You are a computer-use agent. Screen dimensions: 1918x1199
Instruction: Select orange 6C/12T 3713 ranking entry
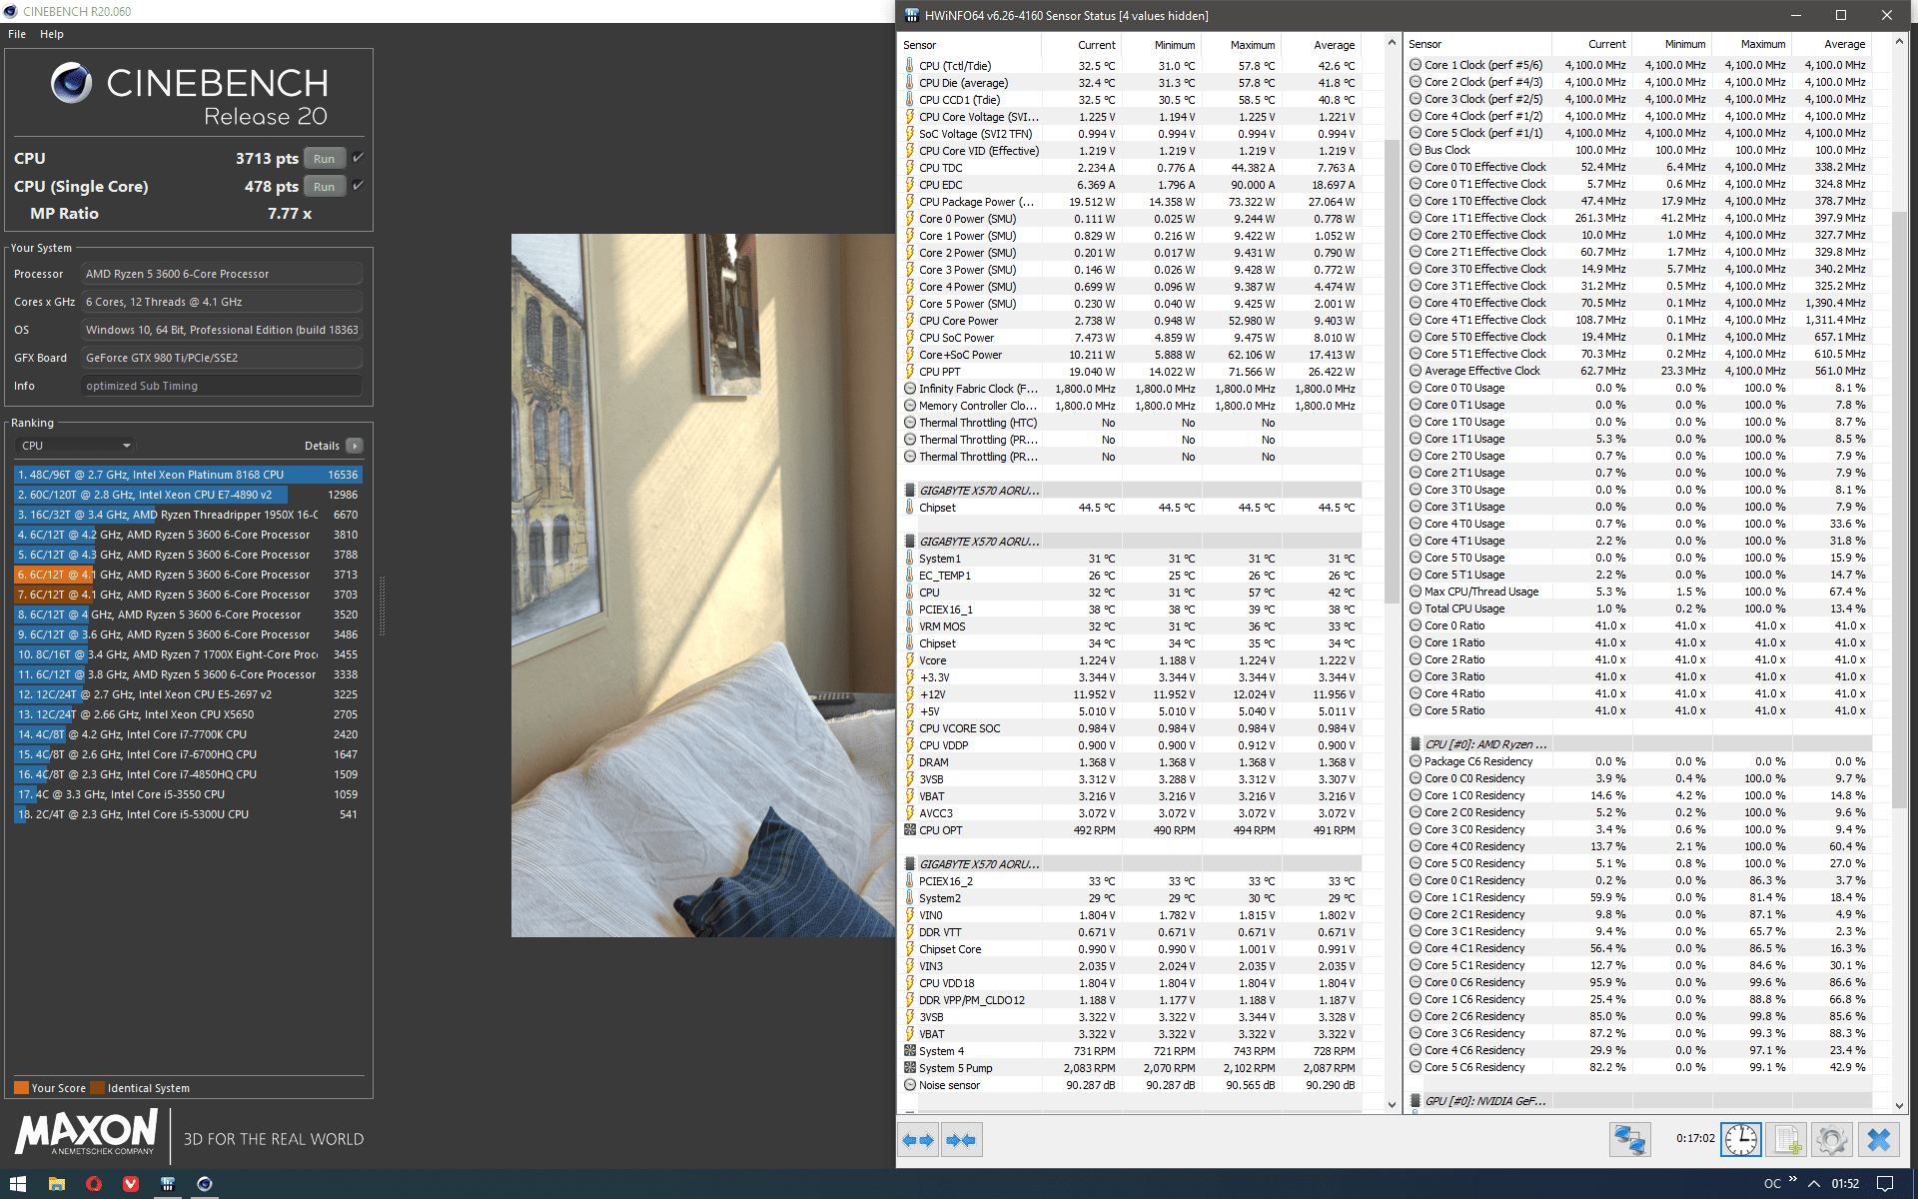187,575
